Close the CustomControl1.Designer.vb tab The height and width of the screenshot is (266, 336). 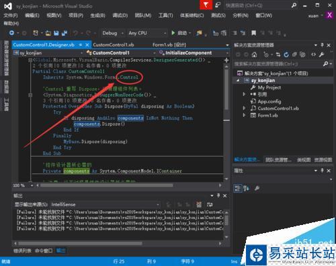pos(87,45)
